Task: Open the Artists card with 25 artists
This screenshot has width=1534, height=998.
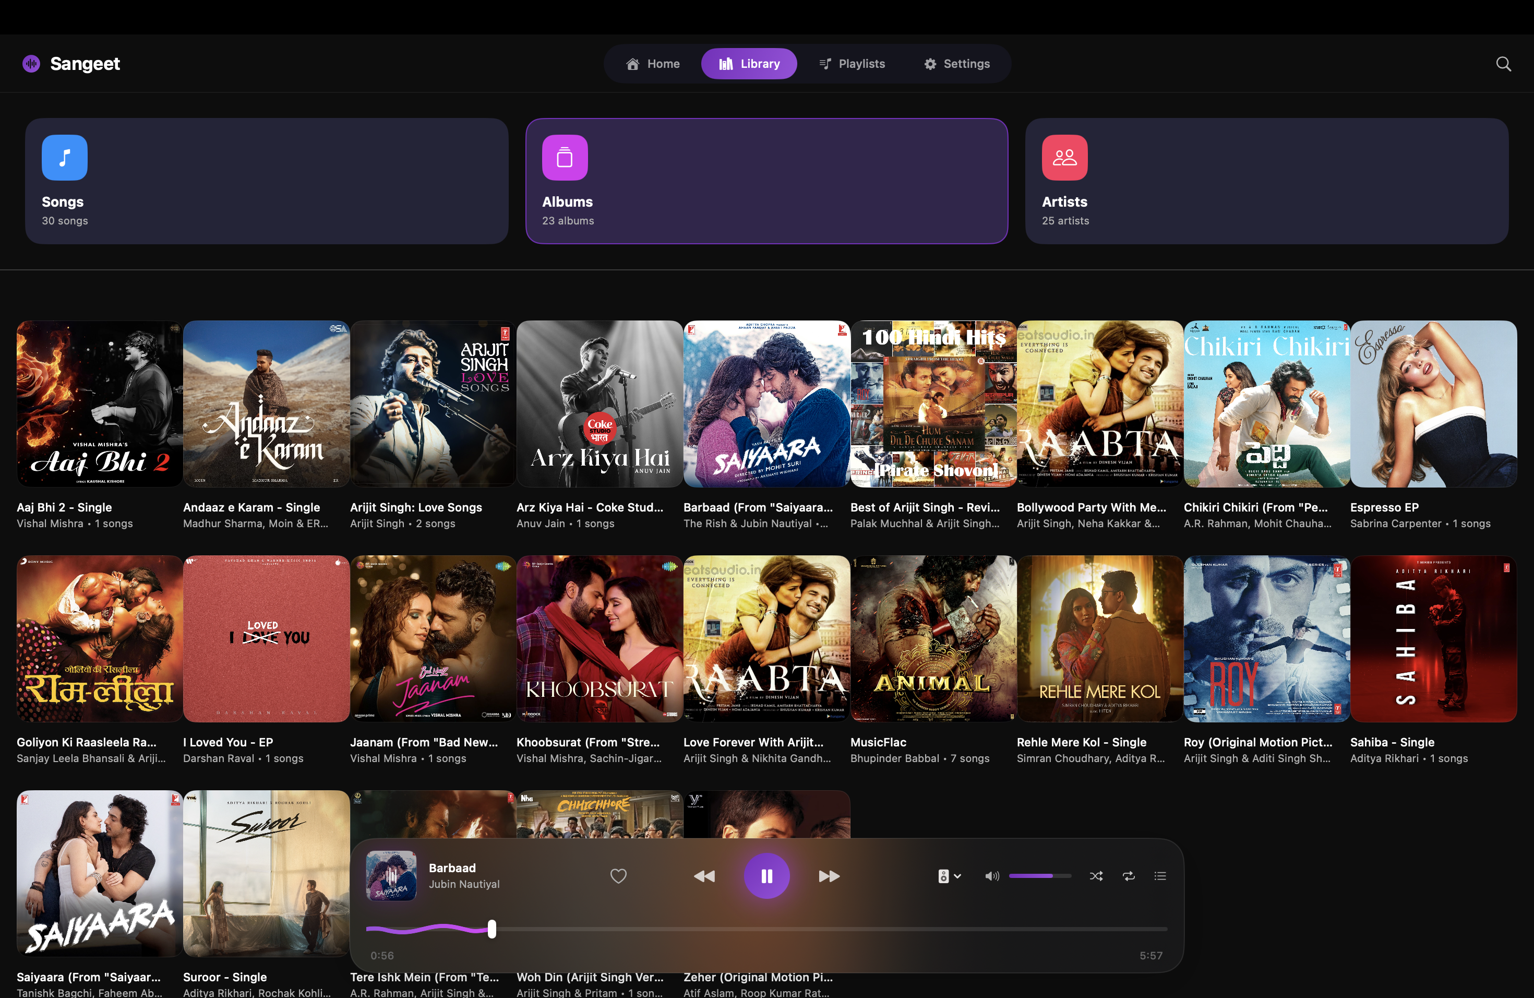Action: pos(1266,181)
